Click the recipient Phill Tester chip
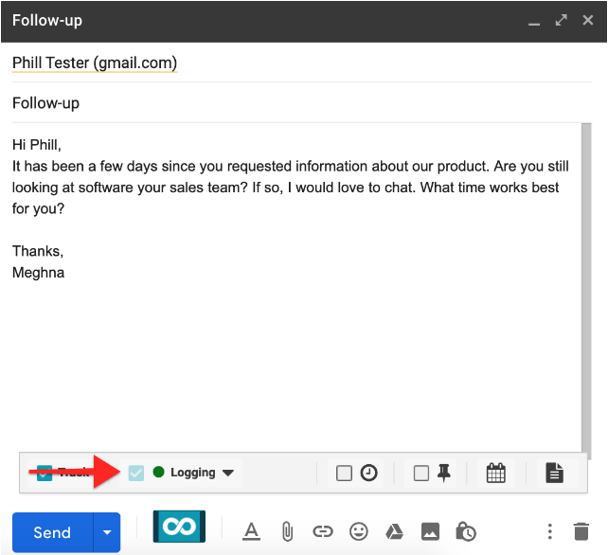This screenshot has width=608, height=555. click(x=95, y=63)
